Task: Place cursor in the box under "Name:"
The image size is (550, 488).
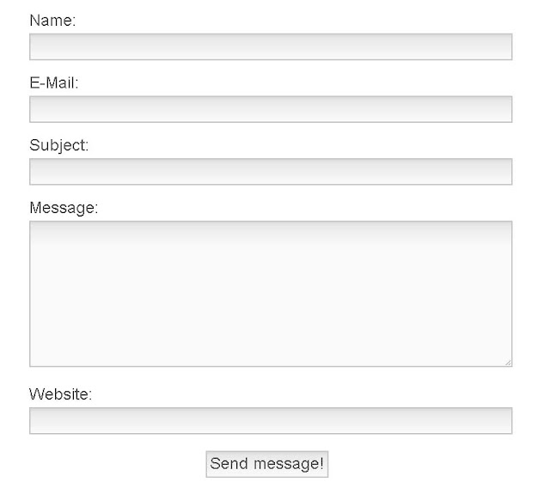Action: point(271,47)
